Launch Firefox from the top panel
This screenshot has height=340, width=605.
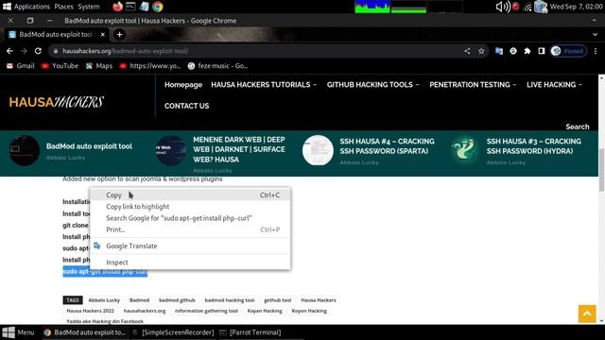(117, 7)
